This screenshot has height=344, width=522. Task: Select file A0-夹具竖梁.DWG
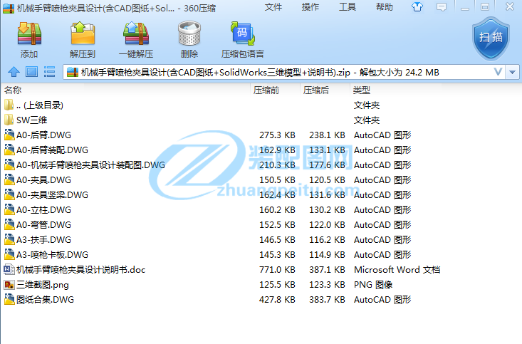pyautogui.click(x=52, y=195)
